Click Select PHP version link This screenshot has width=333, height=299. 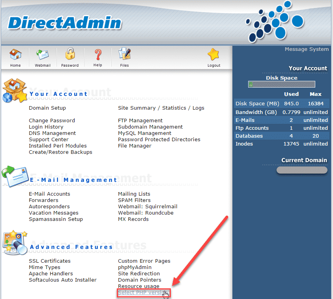[x=142, y=293]
